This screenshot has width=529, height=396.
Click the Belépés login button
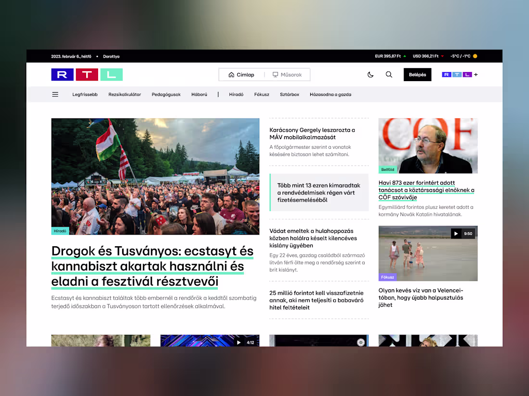[417, 75]
